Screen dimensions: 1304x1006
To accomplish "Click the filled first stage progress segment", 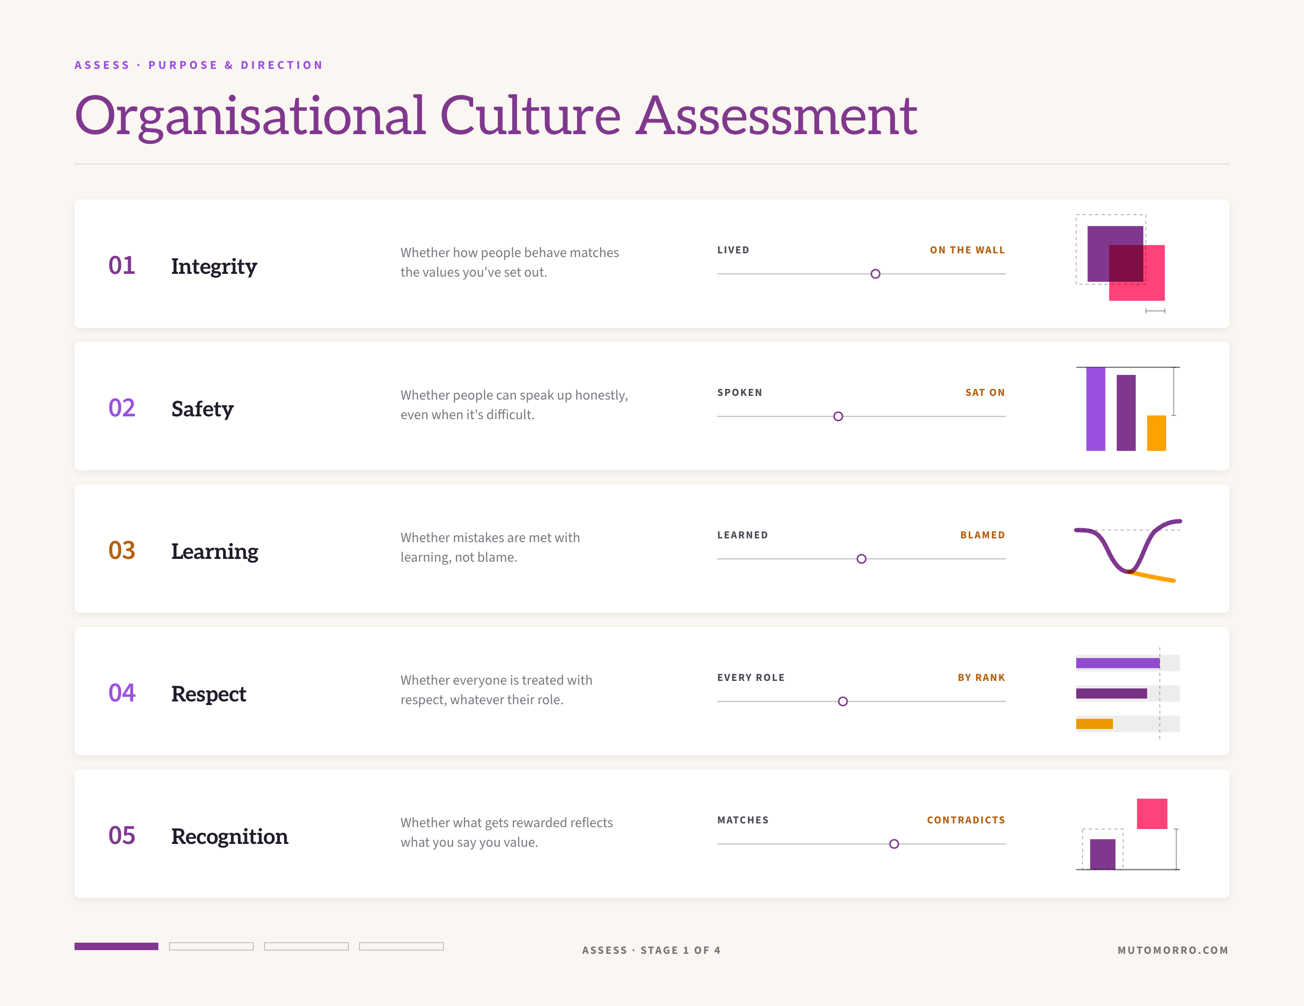I will tap(116, 946).
